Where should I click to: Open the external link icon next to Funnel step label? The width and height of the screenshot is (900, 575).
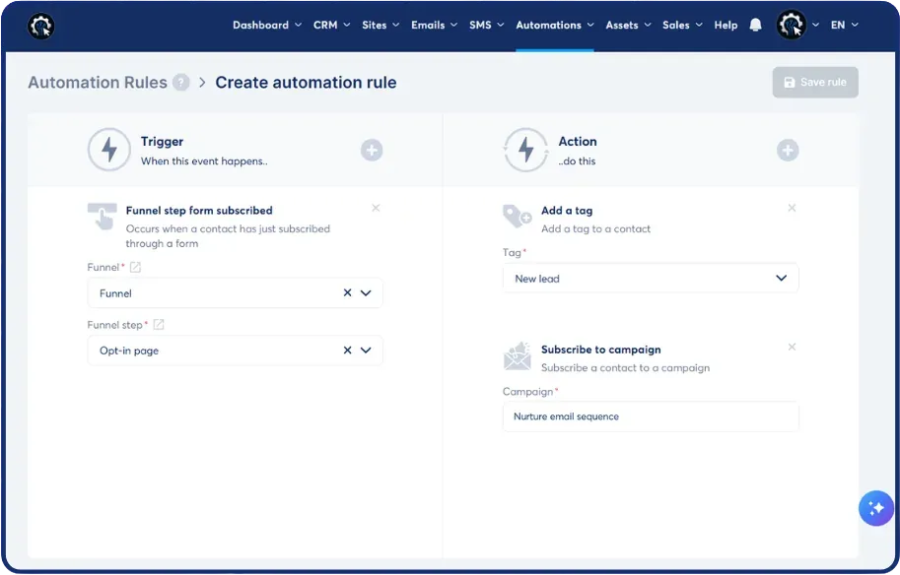click(159, 325)
